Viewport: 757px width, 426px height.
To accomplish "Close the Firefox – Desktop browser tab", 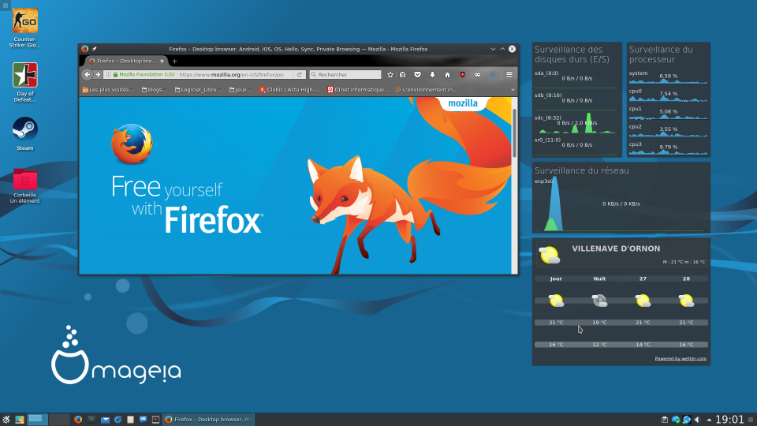I will point(162,61).
